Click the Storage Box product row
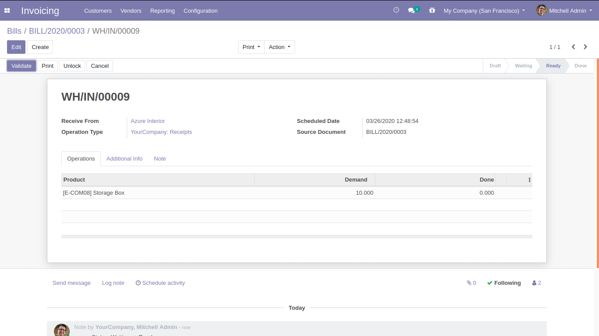 pyautogui.click(x=158, y=193)
